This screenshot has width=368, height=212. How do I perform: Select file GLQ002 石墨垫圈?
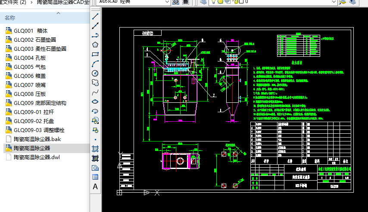click(x=35, y=40)
